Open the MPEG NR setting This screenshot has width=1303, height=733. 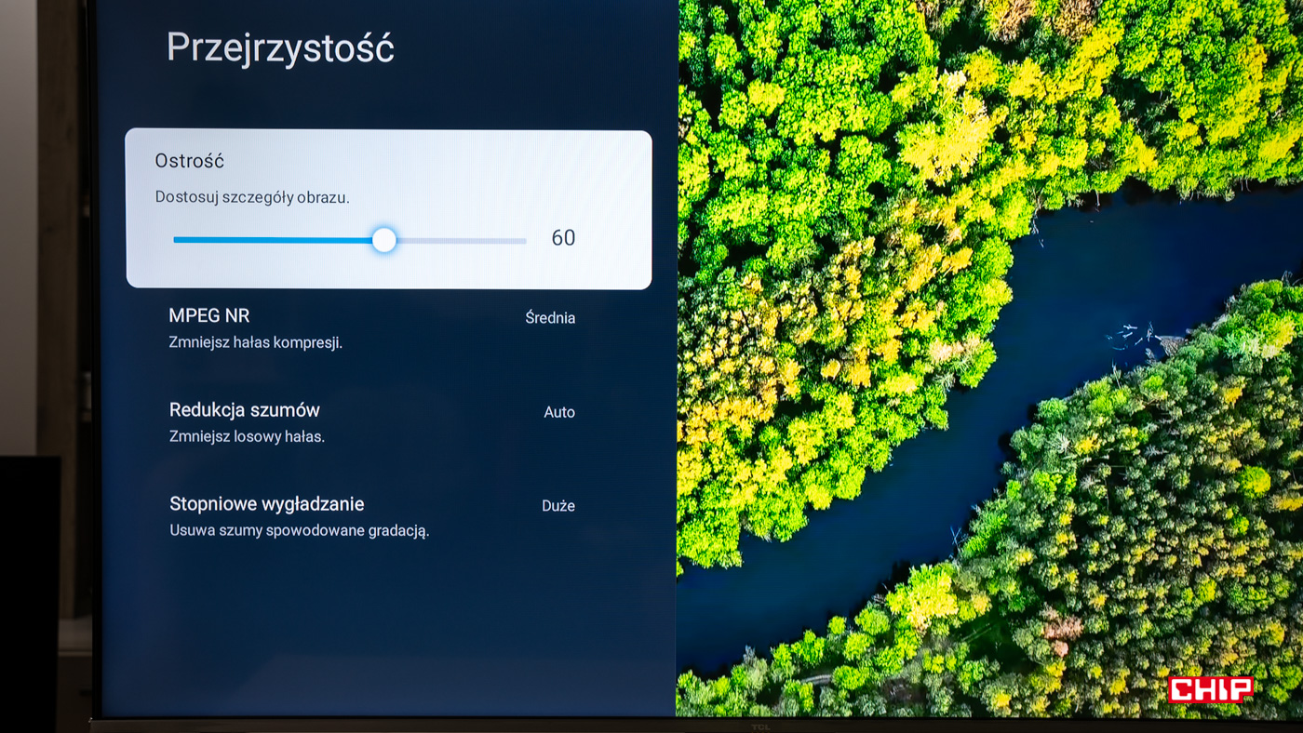tap(209, 316)
